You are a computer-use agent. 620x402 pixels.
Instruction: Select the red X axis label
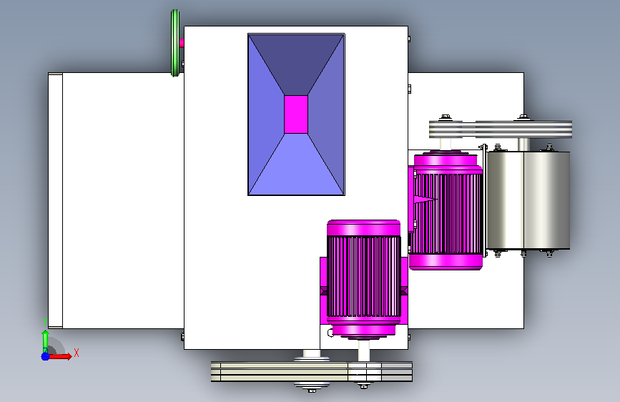coord(77,353)
